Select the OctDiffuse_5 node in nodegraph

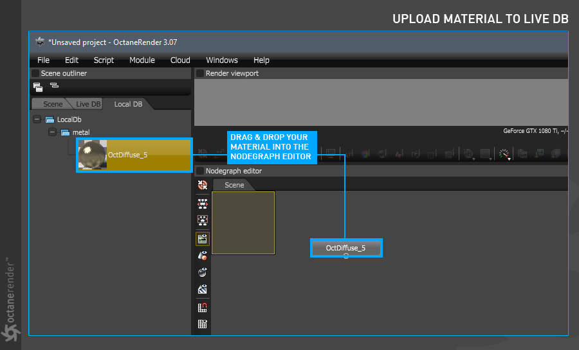pyautogui.click(x=345, y=248)
